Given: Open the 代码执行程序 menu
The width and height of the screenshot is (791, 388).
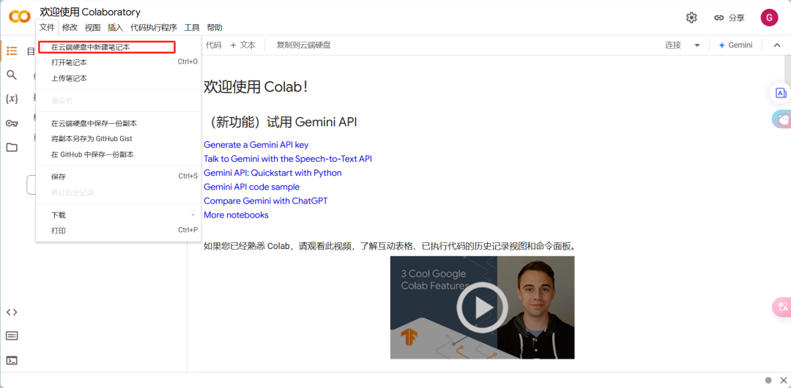Looking at the screenshot, I should (x=153, y=27).
